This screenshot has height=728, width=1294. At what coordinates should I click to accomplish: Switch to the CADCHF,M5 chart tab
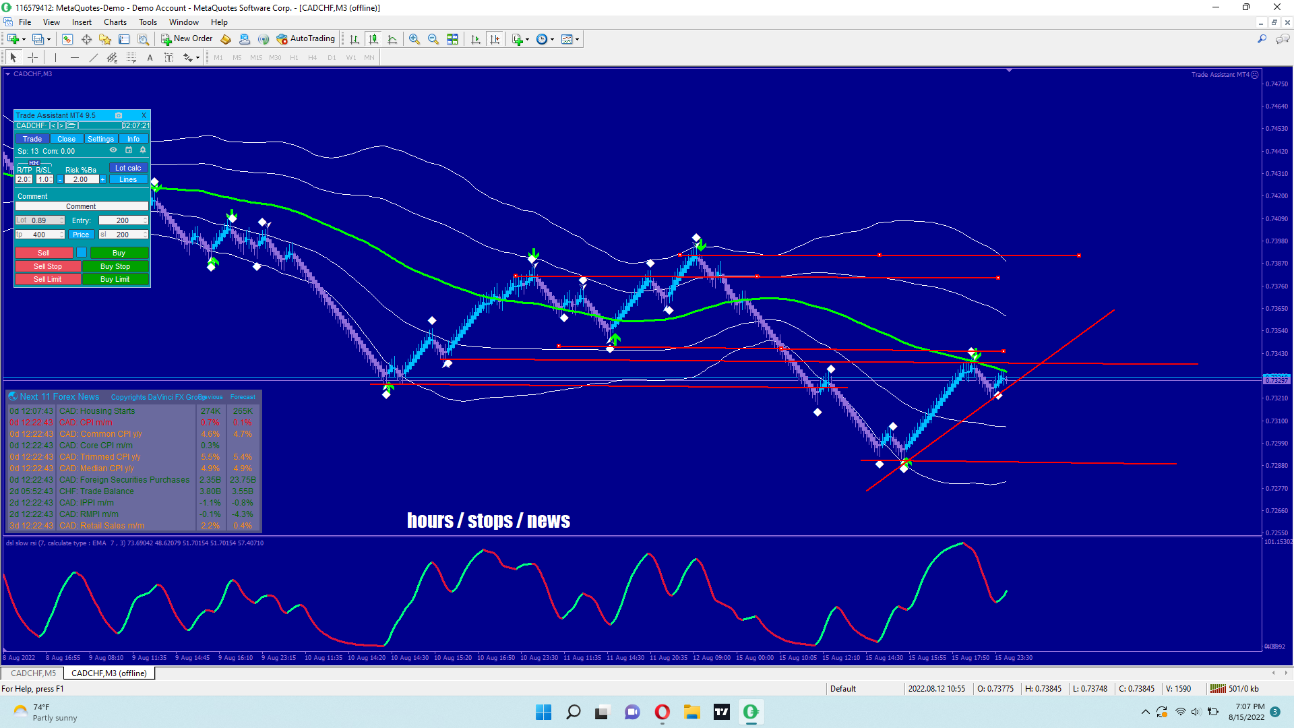(33, 673)
